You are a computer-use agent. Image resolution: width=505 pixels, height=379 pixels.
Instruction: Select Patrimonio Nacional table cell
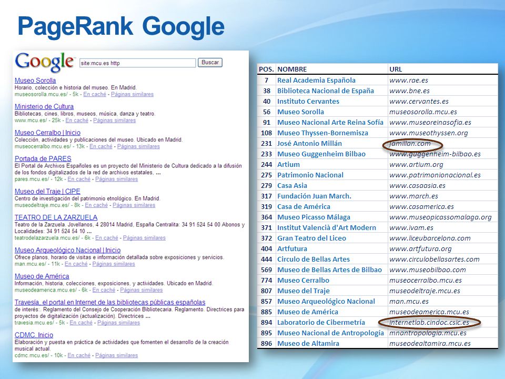[x=310, y=175]
